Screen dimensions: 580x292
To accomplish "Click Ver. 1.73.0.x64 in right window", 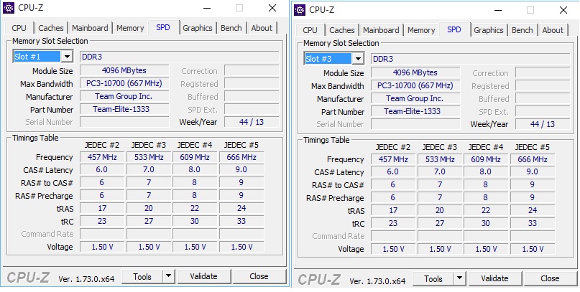I will click(x=377, y=281).
